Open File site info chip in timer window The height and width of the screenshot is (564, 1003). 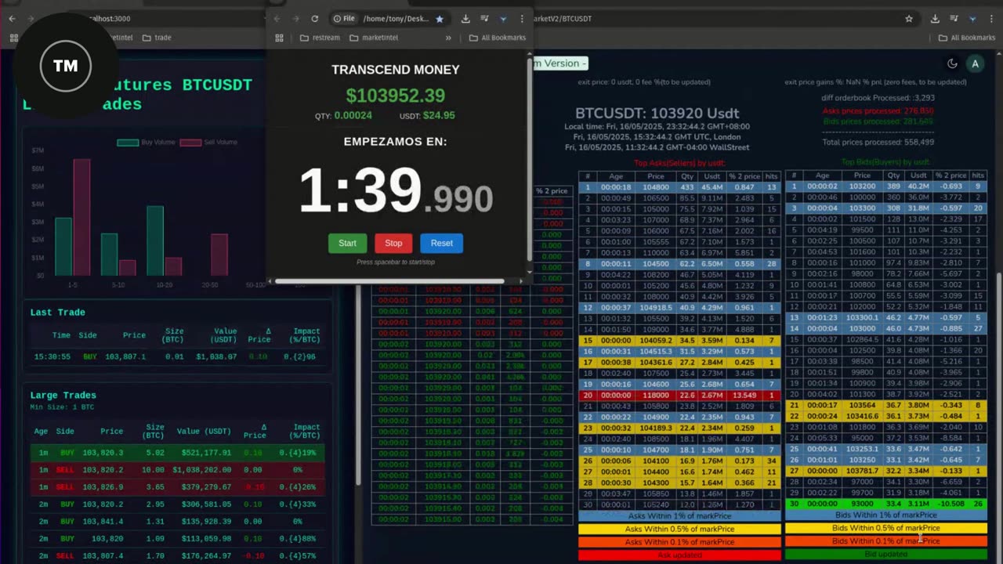coord(344,19)
